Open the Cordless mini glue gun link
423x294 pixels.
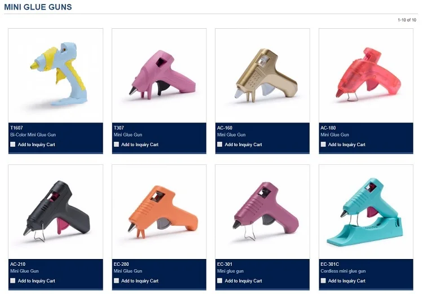343,271
